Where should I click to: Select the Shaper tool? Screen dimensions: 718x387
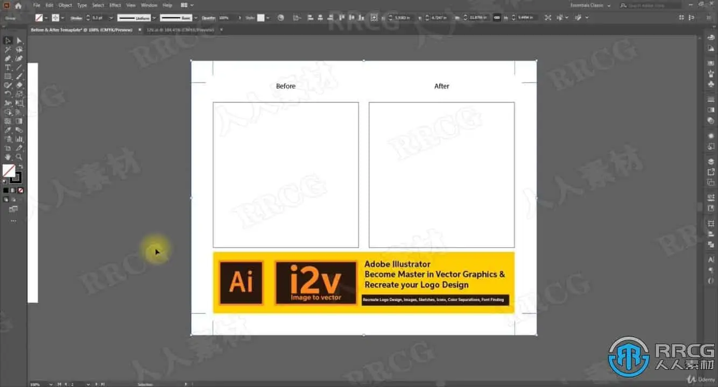point(8,85)
